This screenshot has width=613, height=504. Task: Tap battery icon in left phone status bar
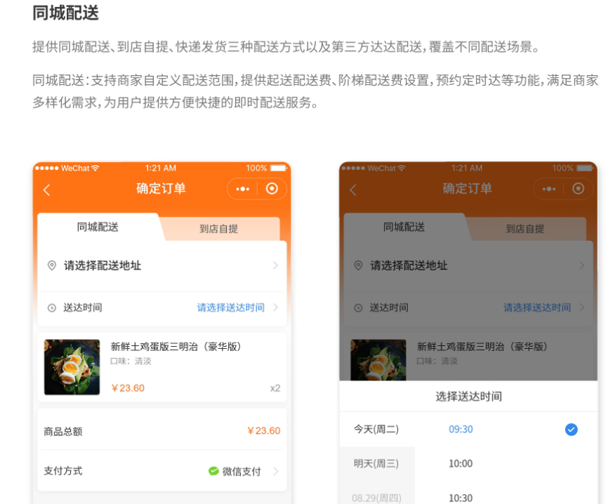point(279,168)
